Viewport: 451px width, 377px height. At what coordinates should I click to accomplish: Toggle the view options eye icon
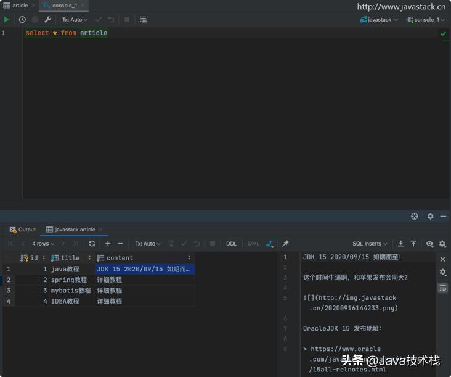tap(429, 244)
